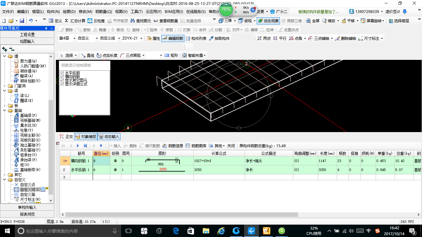
Task: Click 全屏 full screen tool
Action: 313,21
